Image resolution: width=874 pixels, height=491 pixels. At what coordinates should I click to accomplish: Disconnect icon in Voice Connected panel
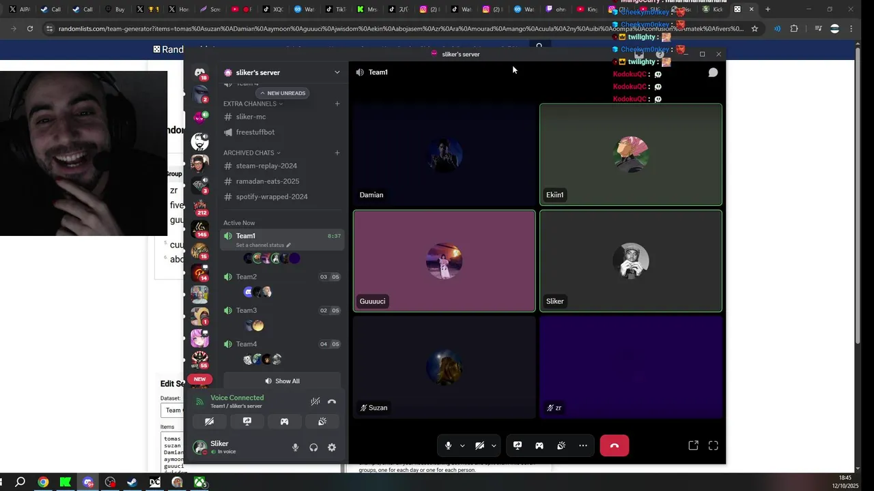click(x=332, y=402)
